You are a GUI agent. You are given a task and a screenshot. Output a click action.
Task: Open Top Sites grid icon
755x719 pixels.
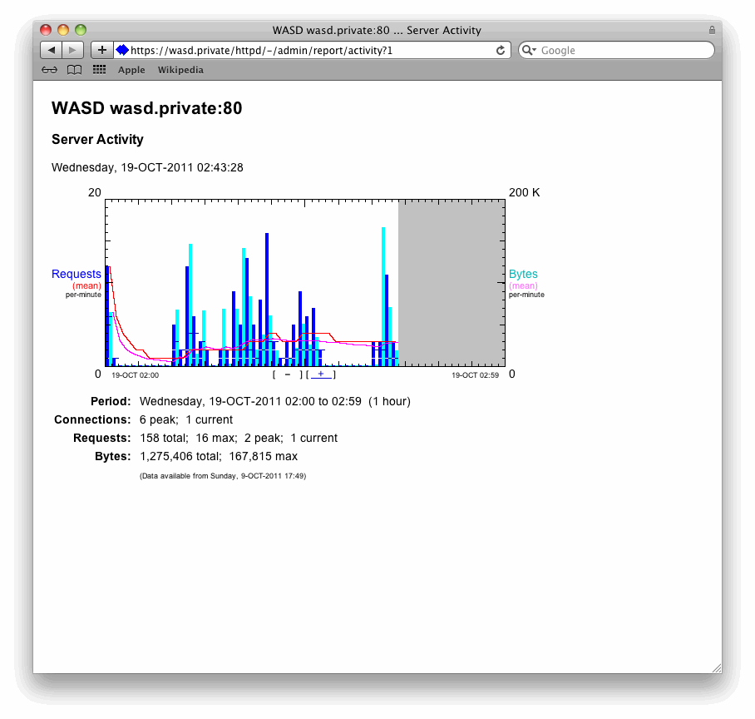tap(100, 70)
